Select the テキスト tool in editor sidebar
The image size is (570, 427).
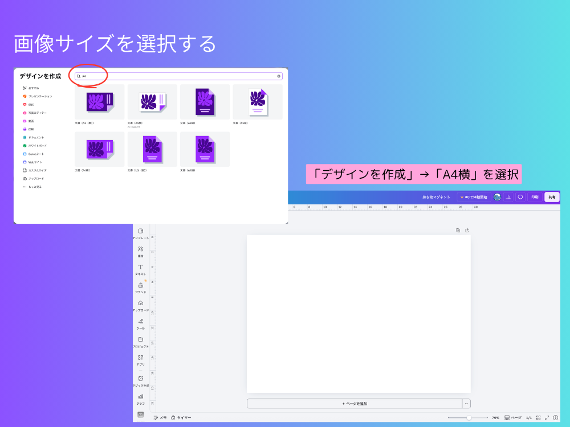point(141,270)
